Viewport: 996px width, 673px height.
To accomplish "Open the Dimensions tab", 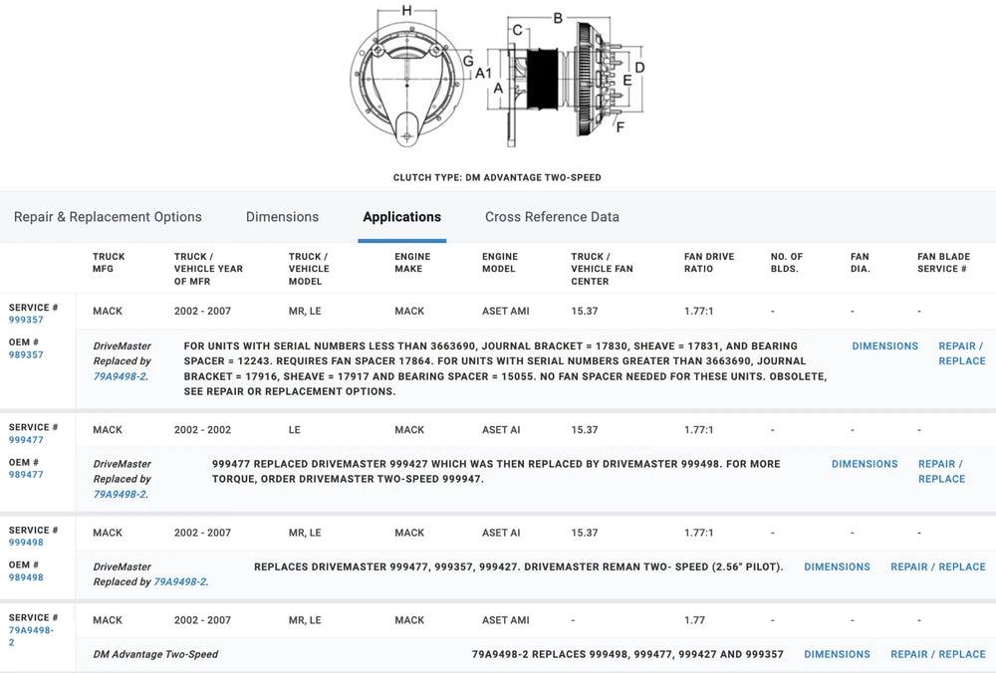I will click(x=282, y=217).
